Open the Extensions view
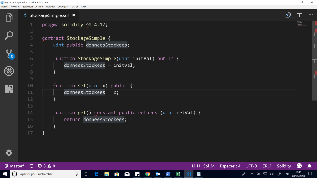This screenshot has height=178, width=317. pos(9,89)
